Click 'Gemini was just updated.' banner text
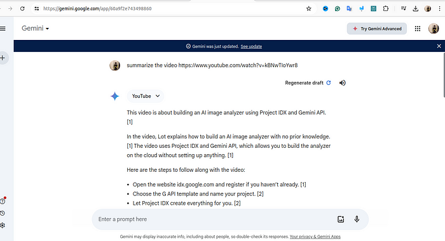This screenshot has width=445, height=241. click(x=216, y=46)
